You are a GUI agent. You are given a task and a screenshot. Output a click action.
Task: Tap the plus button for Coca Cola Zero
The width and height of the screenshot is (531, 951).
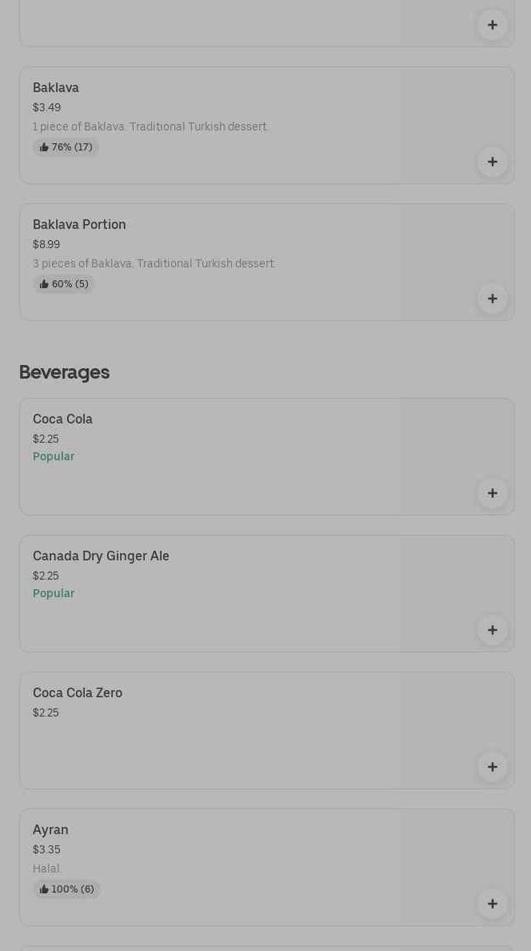tap(493, 767)
